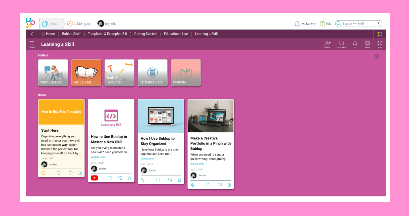The height and width of the screenshot is (216, 409).
Task: Expand the search dropdown arrow
Action: tap(378, 23)
